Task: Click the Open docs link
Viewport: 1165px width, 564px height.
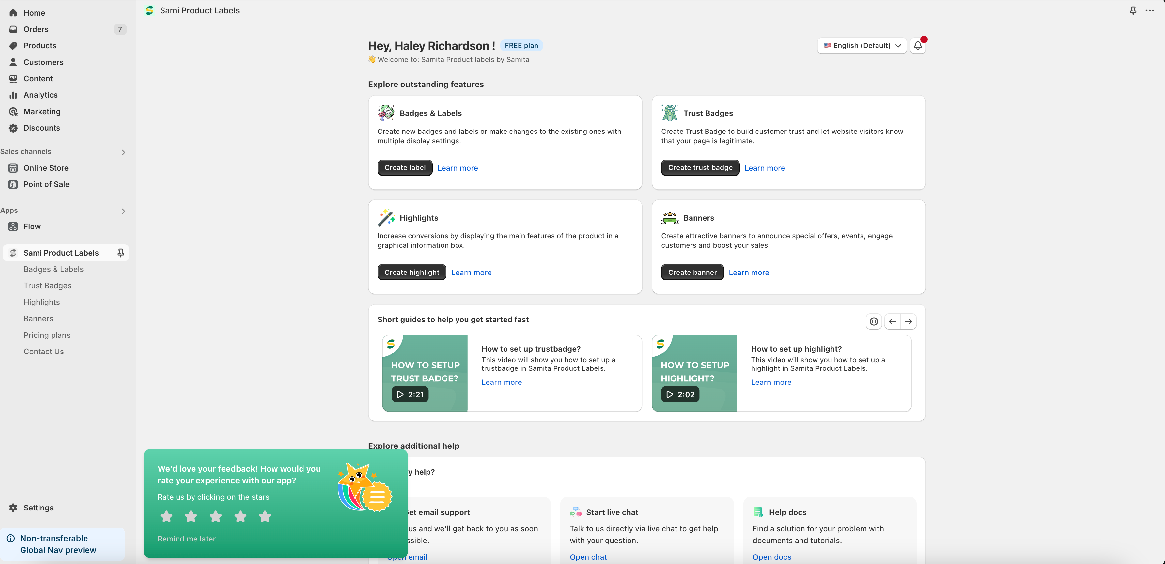Action: [x=771, y=557]
